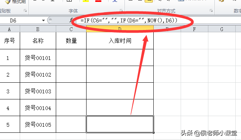This screenshot has height=140, width=241.
Task: Click the fx Insert Function icon
Action: 71,20
